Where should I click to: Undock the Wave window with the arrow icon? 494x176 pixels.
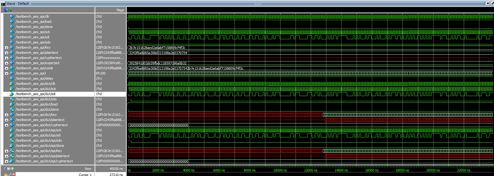(x=492, y=3)
